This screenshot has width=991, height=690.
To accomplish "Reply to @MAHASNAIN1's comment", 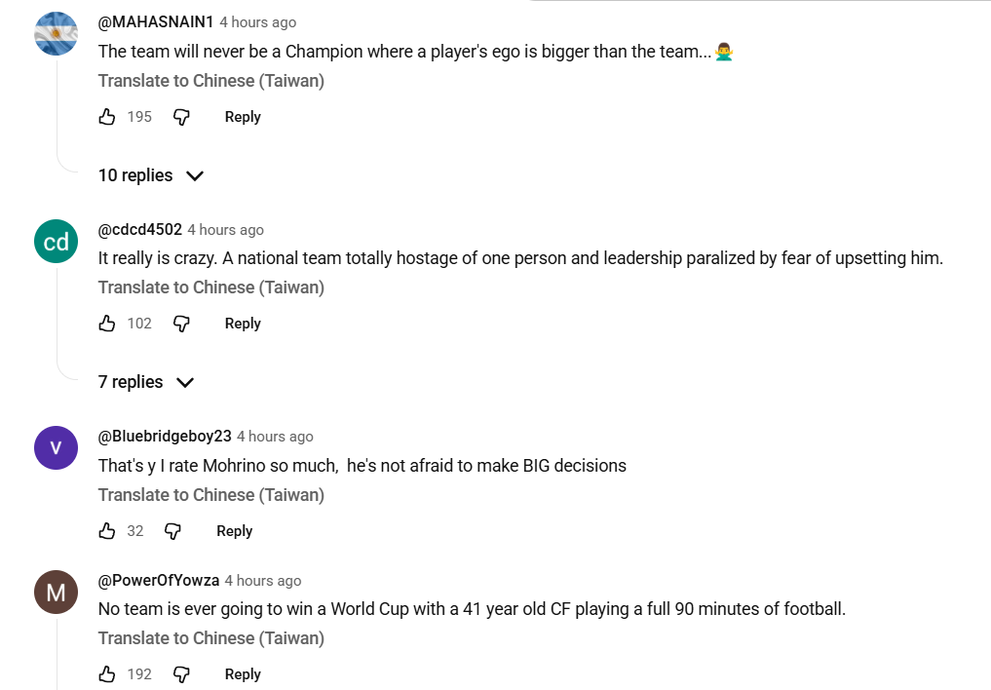I will tap(243, 117).
